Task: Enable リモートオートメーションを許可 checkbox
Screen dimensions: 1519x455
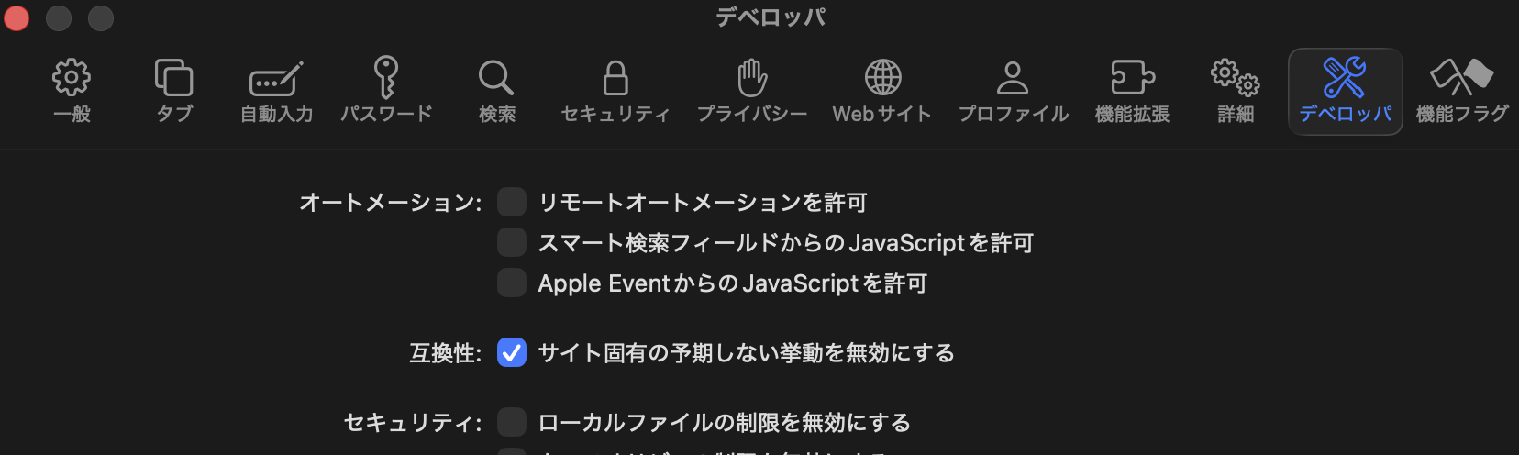Action: [512, 202]
